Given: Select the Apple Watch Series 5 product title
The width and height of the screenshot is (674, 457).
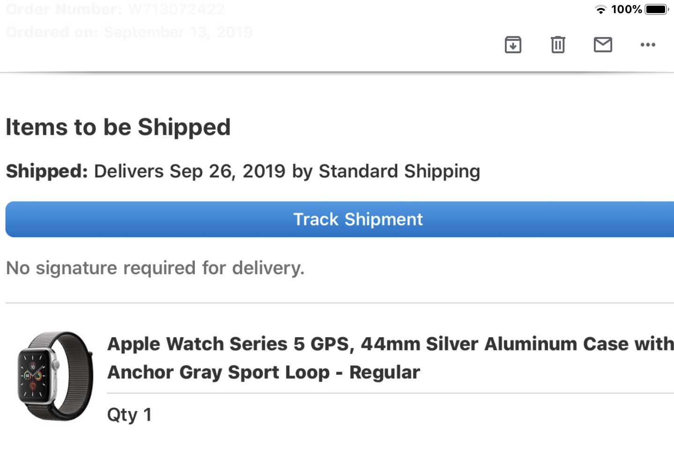Looking at the screenshot, I should pos(391,358).
